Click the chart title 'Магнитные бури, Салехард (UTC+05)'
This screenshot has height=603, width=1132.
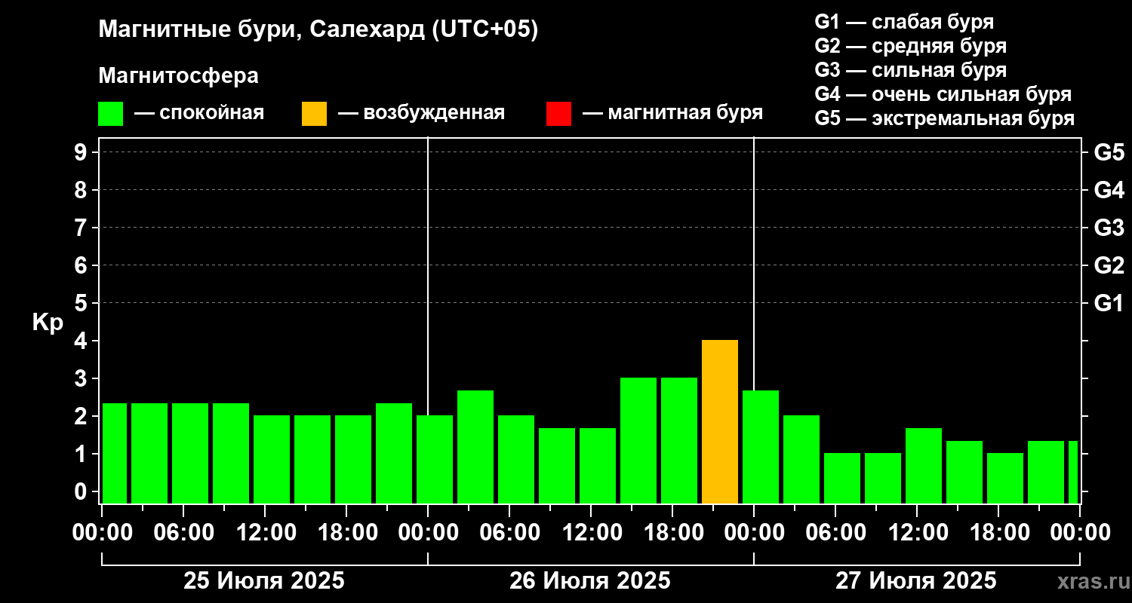[x=318, y=30]
